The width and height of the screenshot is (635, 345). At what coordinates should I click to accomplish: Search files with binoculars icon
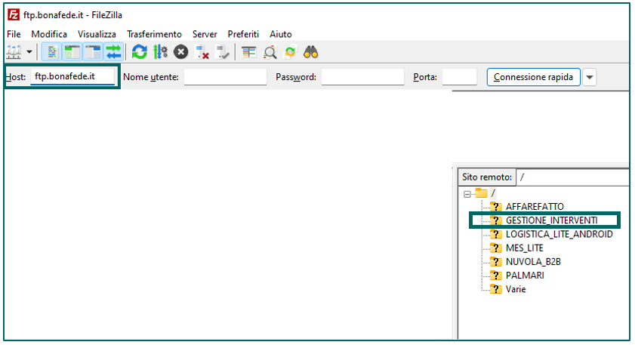tap(311, 52)
